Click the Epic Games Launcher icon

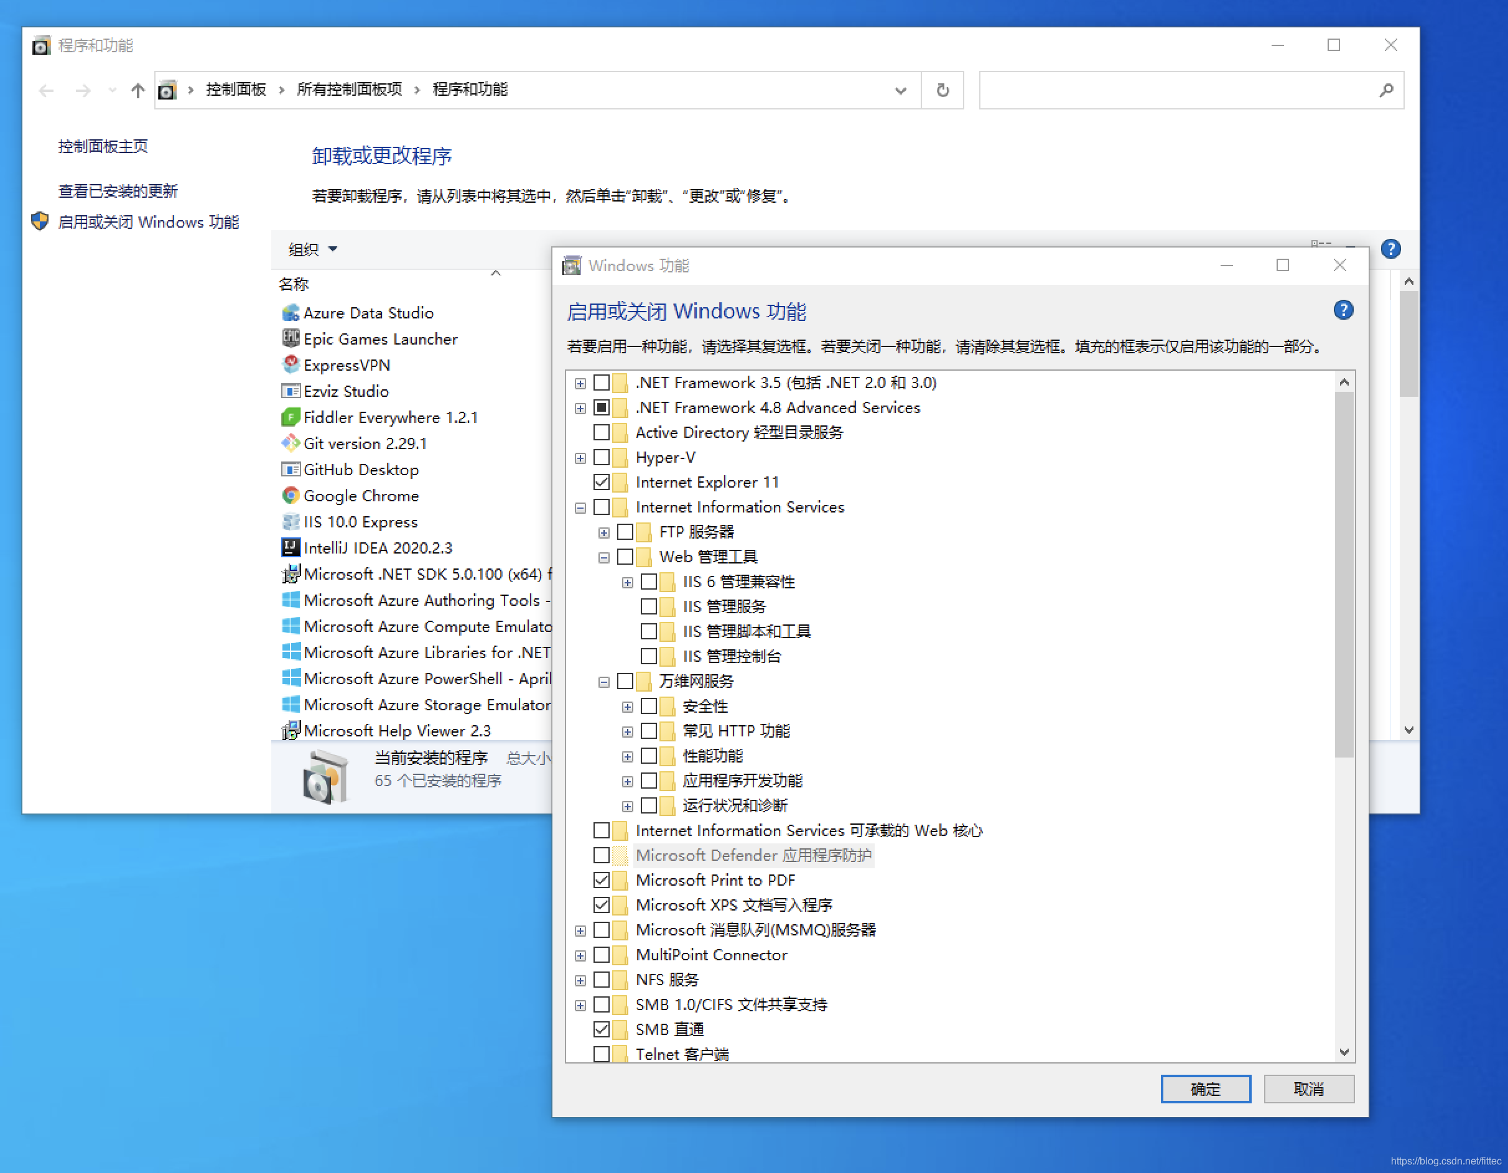[291, 338]
